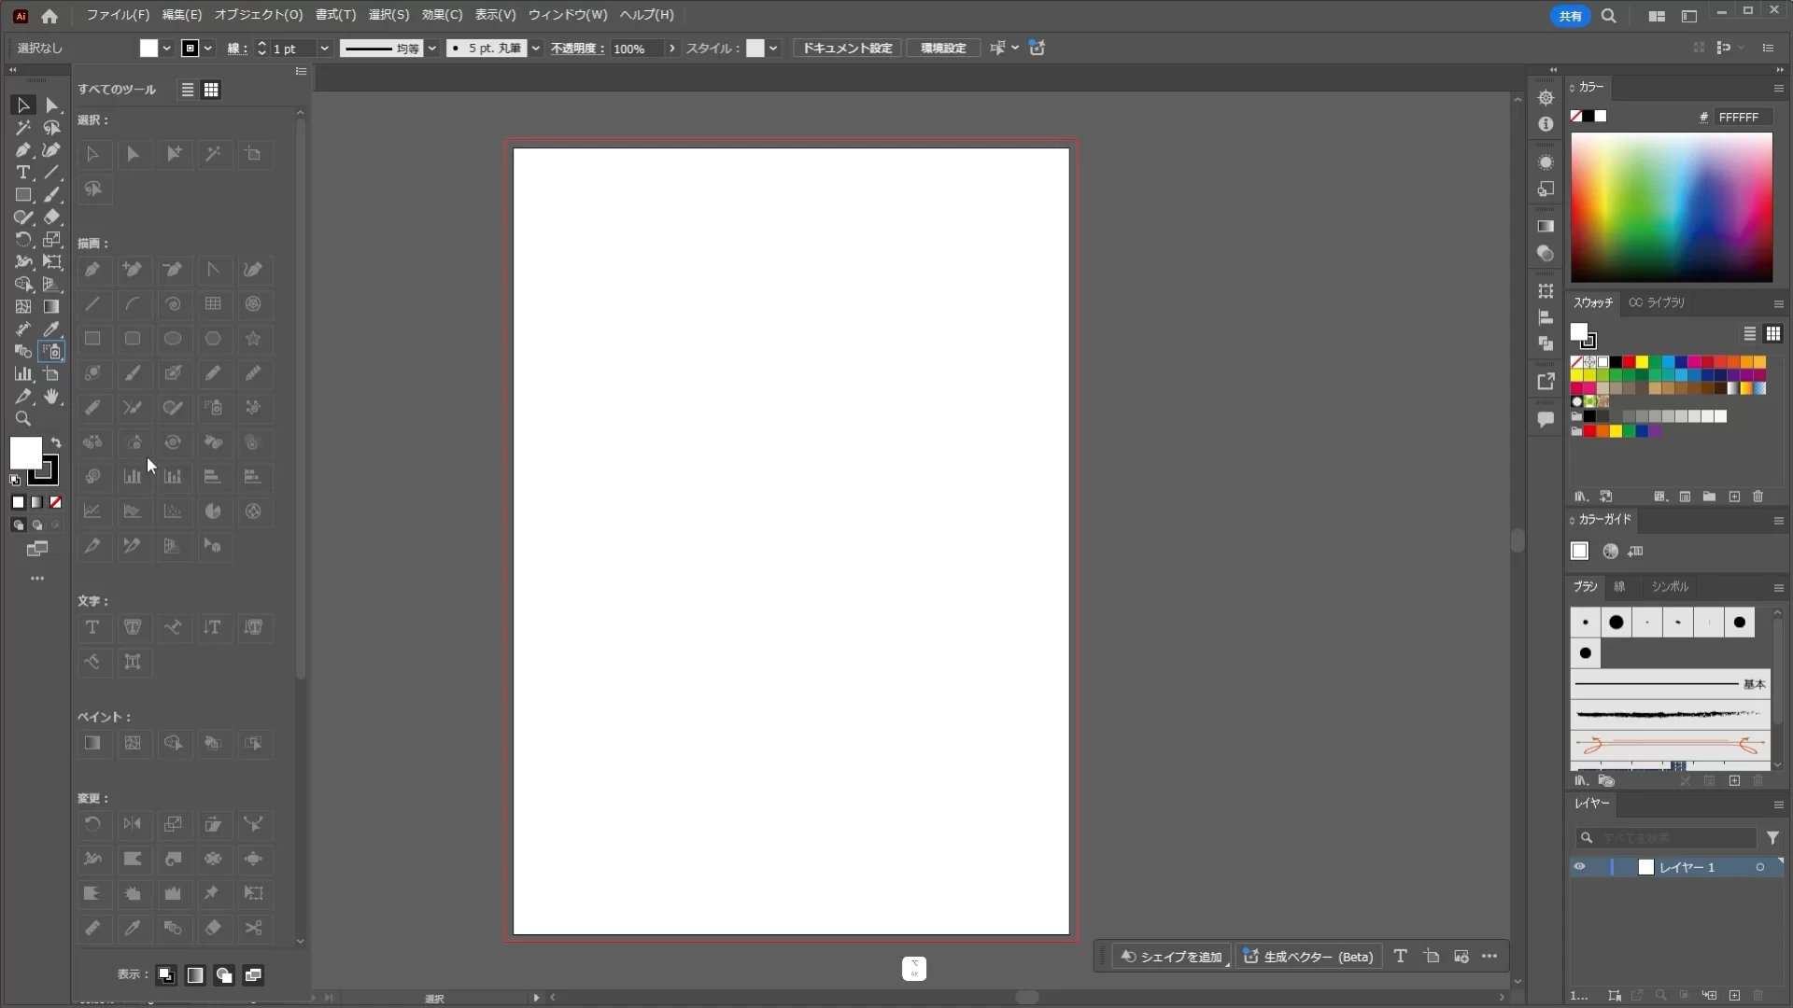Open the ファイル(F) menu
The width and height of the screenshot is (1793, 1008).
118,15
